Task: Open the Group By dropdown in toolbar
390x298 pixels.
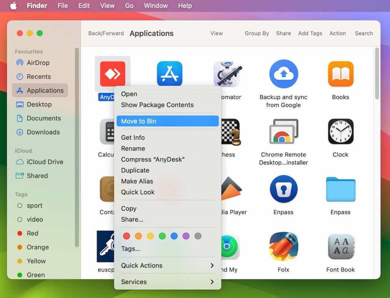Action: (x=256, y=33)
